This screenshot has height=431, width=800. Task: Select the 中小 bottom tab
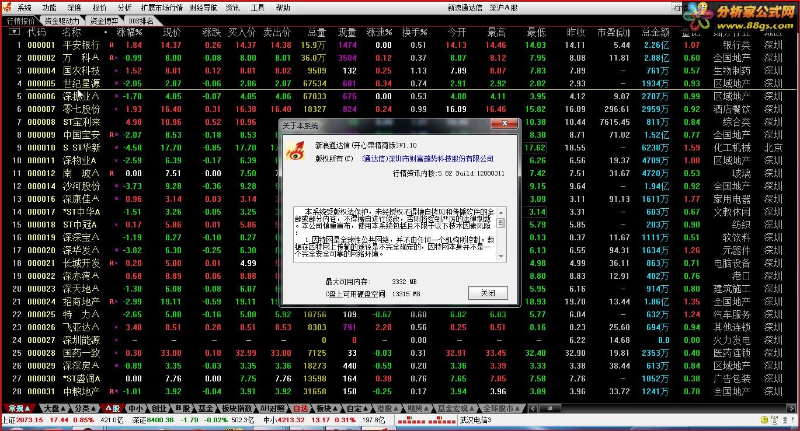coord(135,408)
